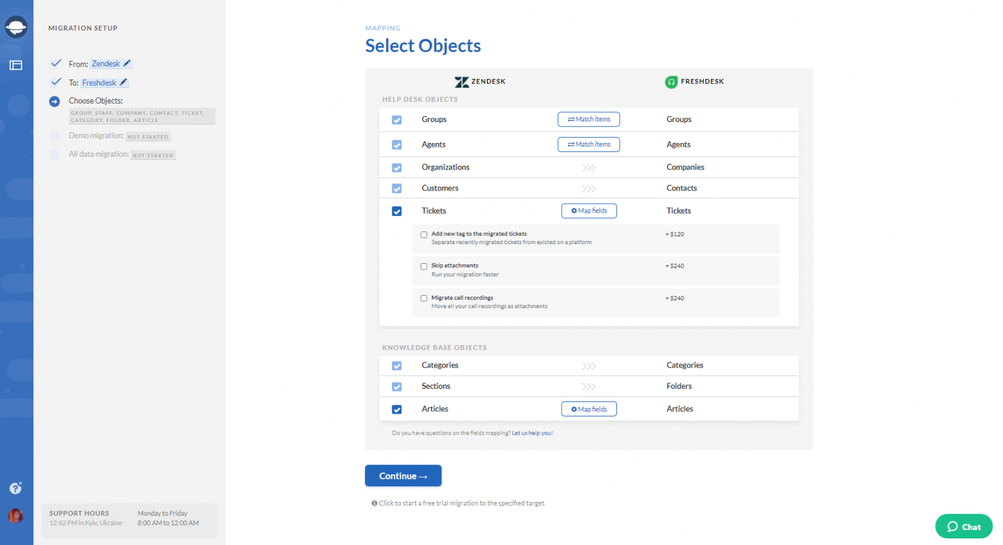Uncheck the Tickets object checkbox
Image resolution: width=1003 pixels, height=545 pixels.
396,211
